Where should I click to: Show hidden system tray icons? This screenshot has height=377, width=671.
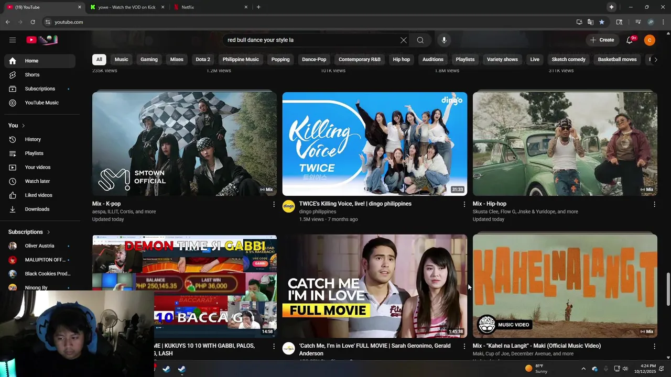pos(583,369)
